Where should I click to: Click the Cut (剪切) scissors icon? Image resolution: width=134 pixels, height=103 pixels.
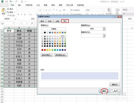tap(8, 9)
